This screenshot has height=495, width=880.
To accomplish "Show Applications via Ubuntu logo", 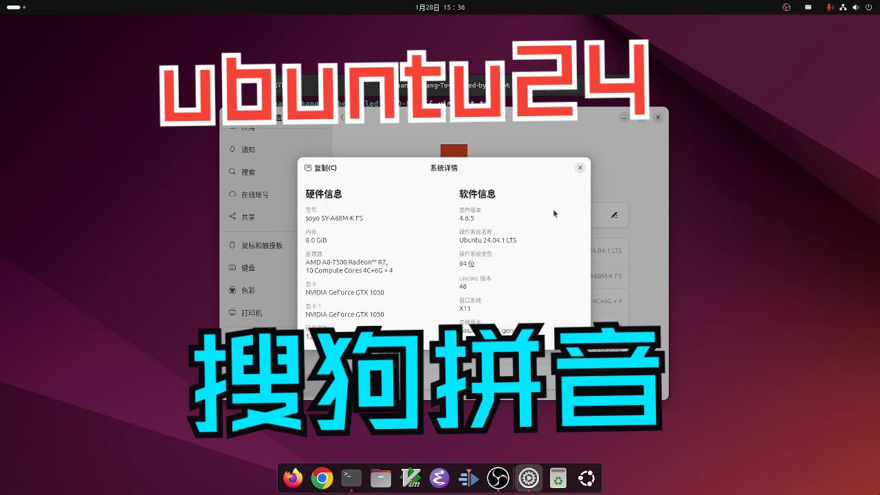I will (x=586, y=478).
